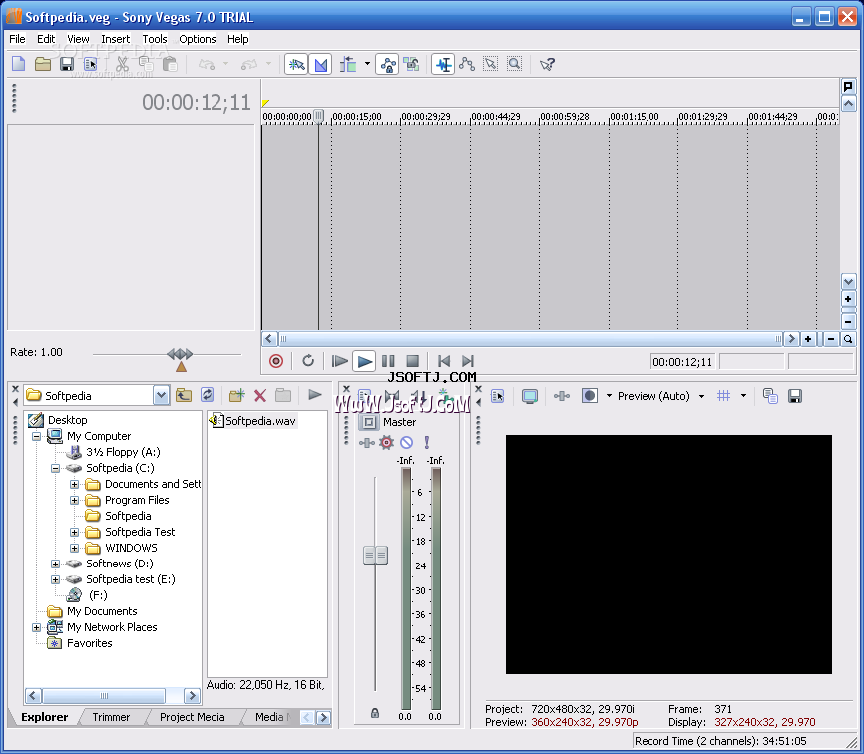Switch to the Trimmer tab
The width and height of the screenshot is (864, 754).
pyautogui.click(x=111, y=717)
